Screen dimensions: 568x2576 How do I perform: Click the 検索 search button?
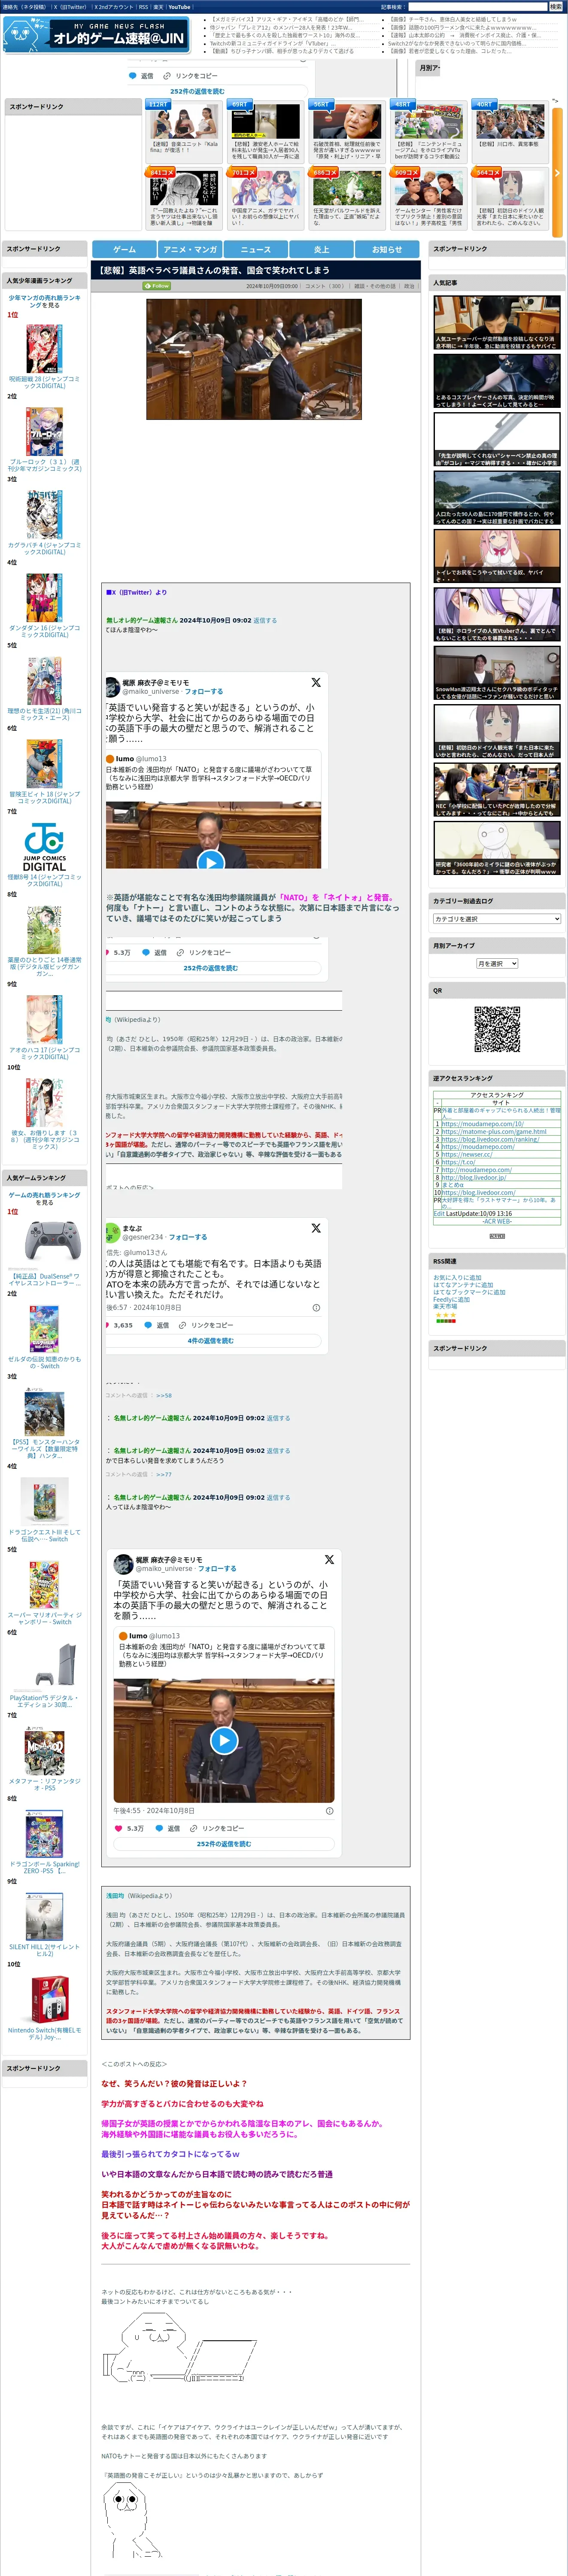click(555, 7)
